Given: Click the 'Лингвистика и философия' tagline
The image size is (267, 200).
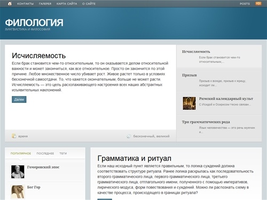Looking at the screenshot, I should (28, 29).
